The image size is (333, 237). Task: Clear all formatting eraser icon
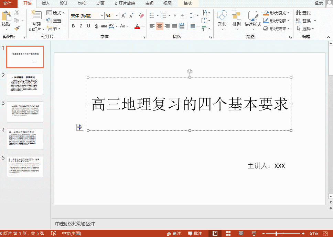click(x=141, y=15)
